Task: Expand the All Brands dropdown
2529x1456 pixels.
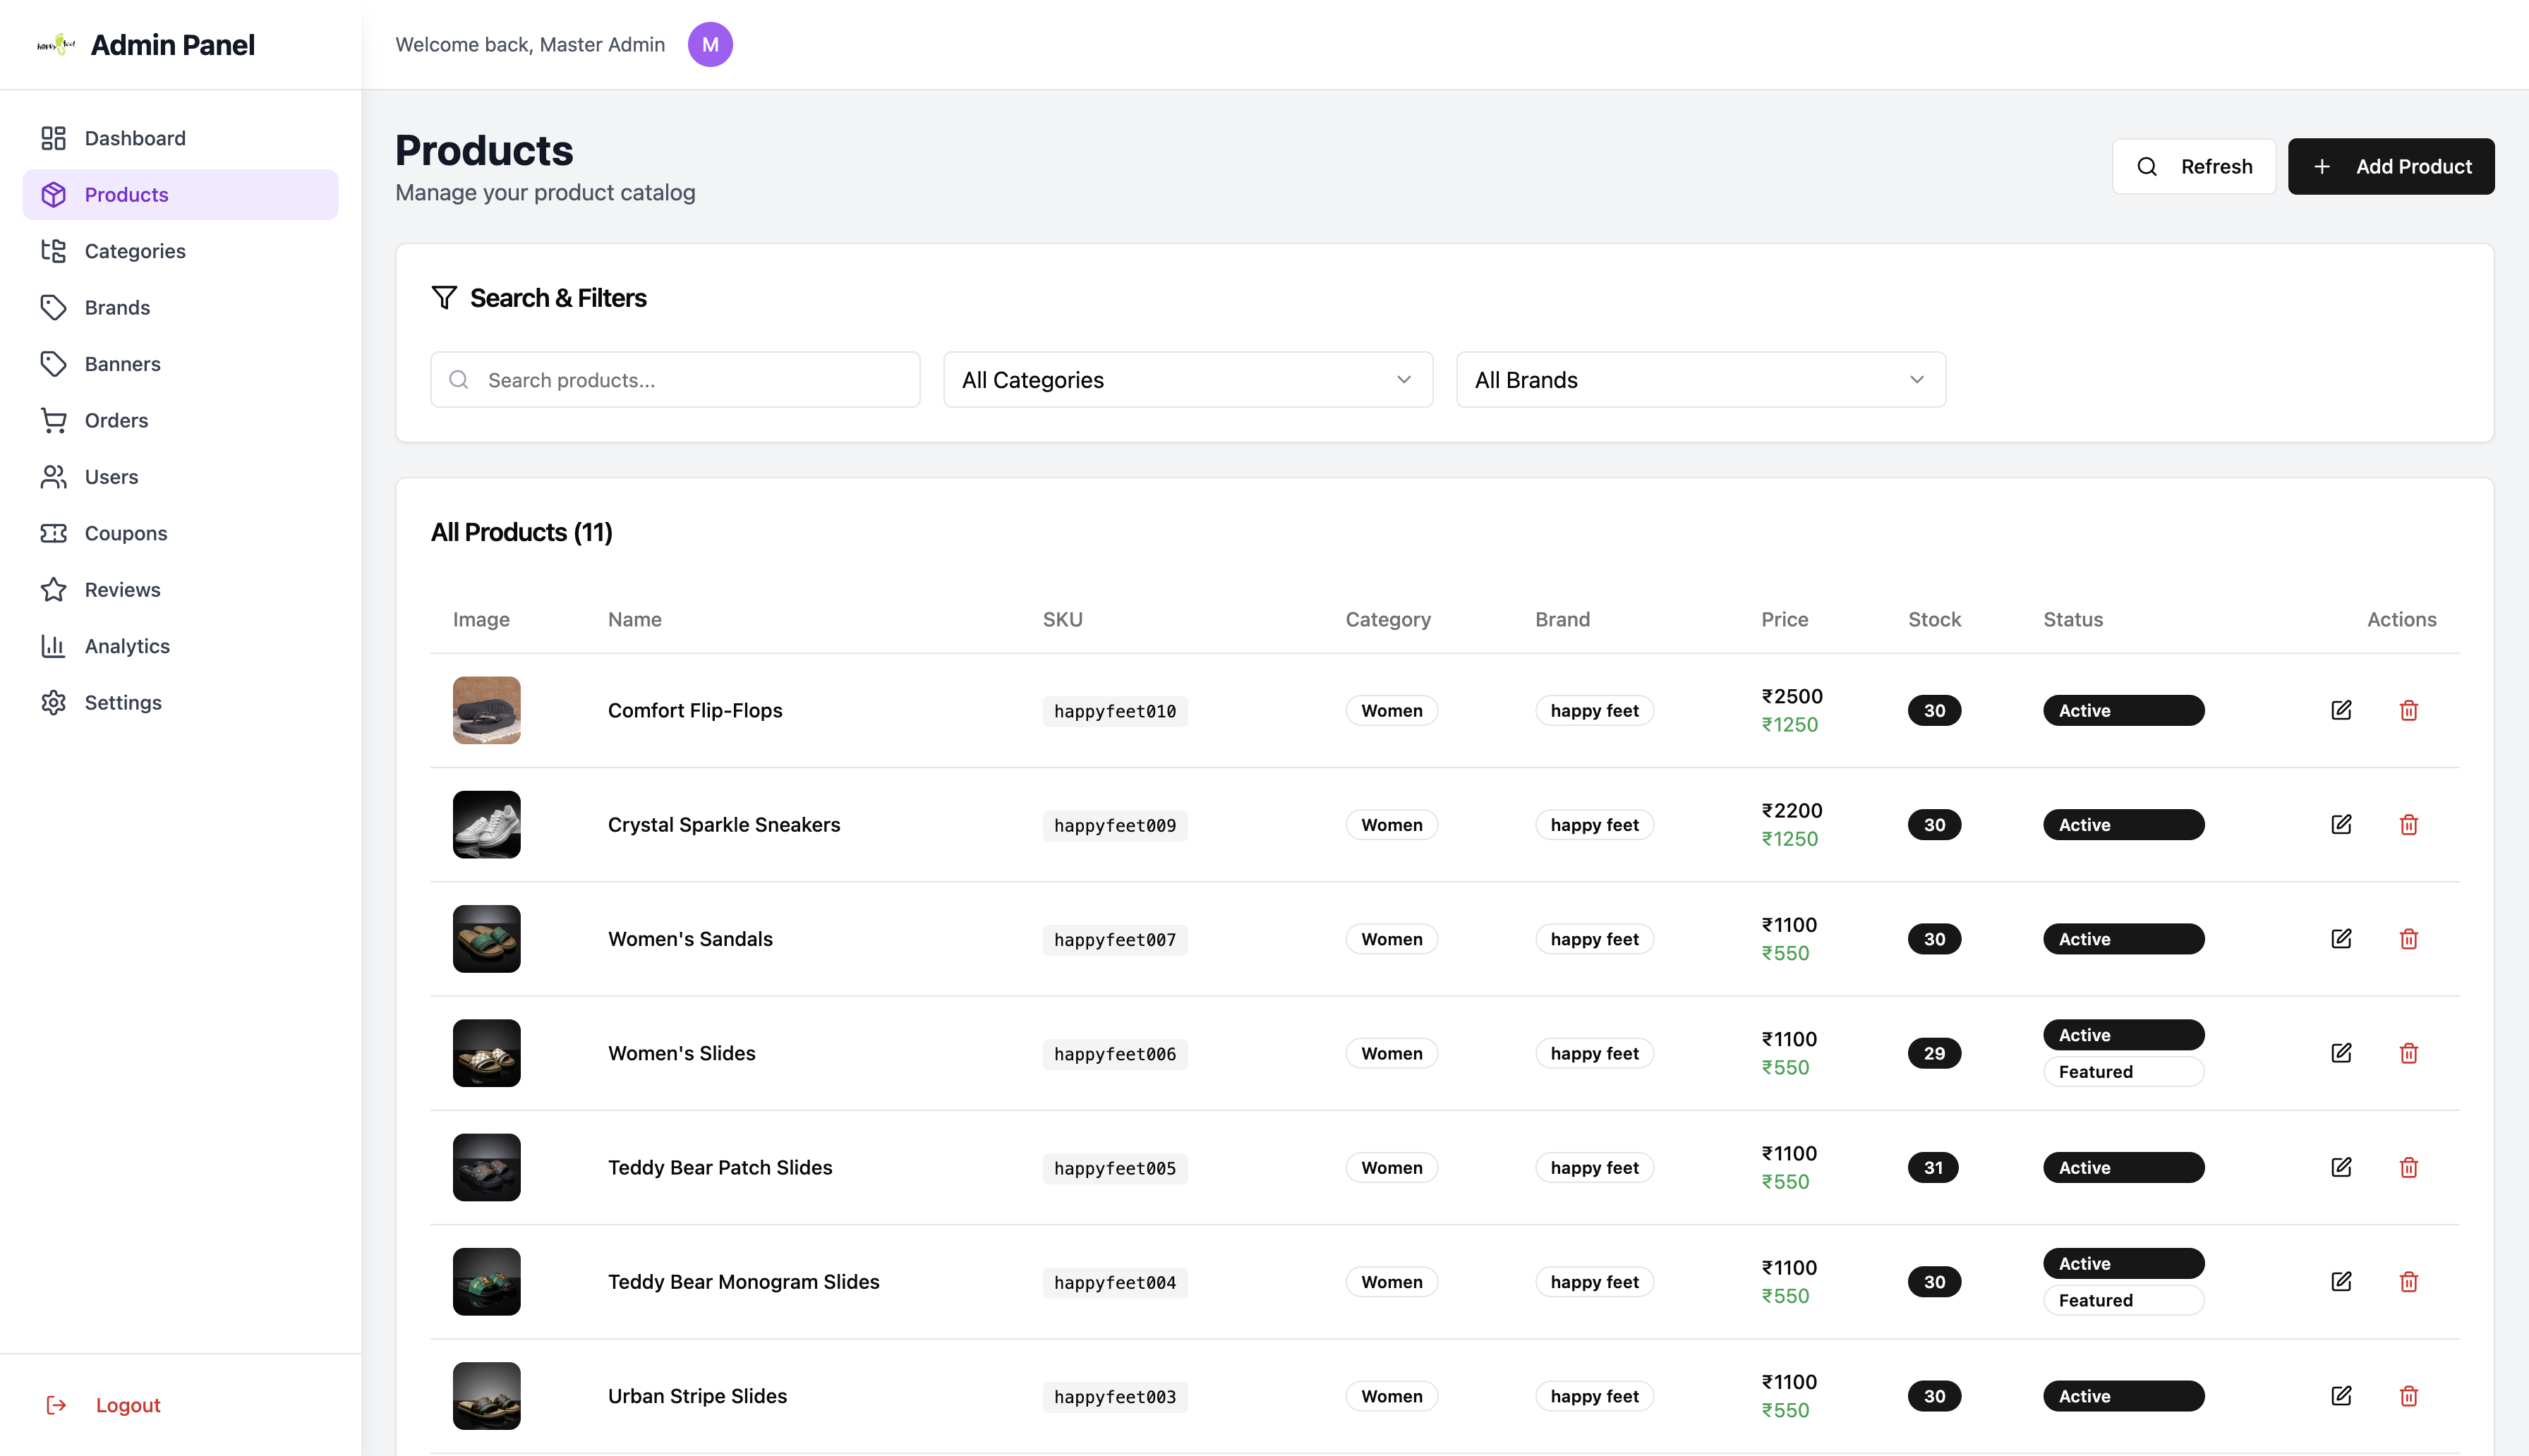Action: coord(1700,380)
